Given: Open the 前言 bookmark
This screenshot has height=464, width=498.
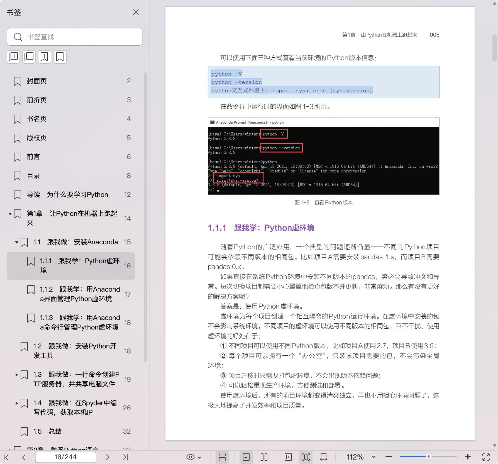Looking at the screenshot, I should click(x=71, y=157).
